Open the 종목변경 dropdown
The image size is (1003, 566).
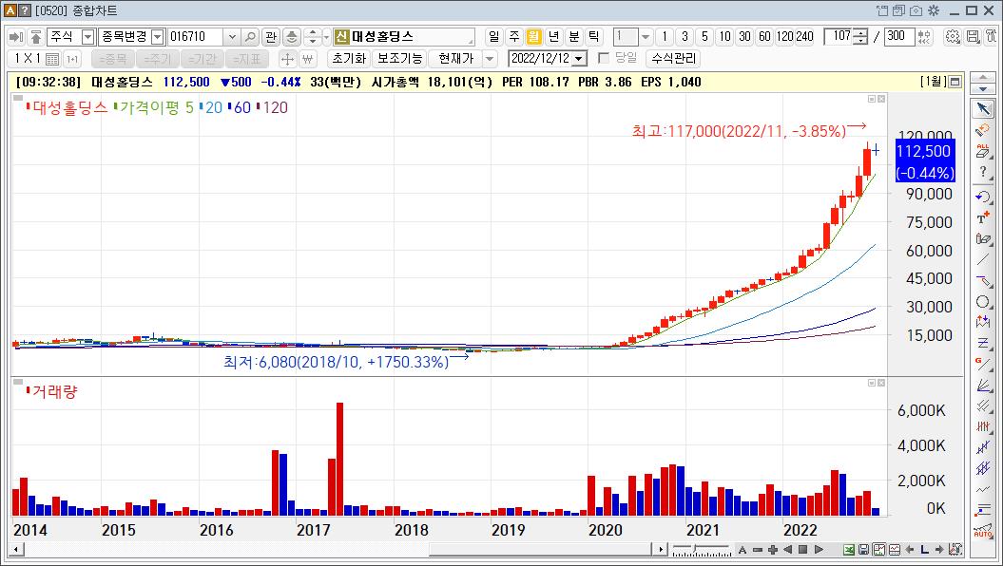[x=158, y=37]
